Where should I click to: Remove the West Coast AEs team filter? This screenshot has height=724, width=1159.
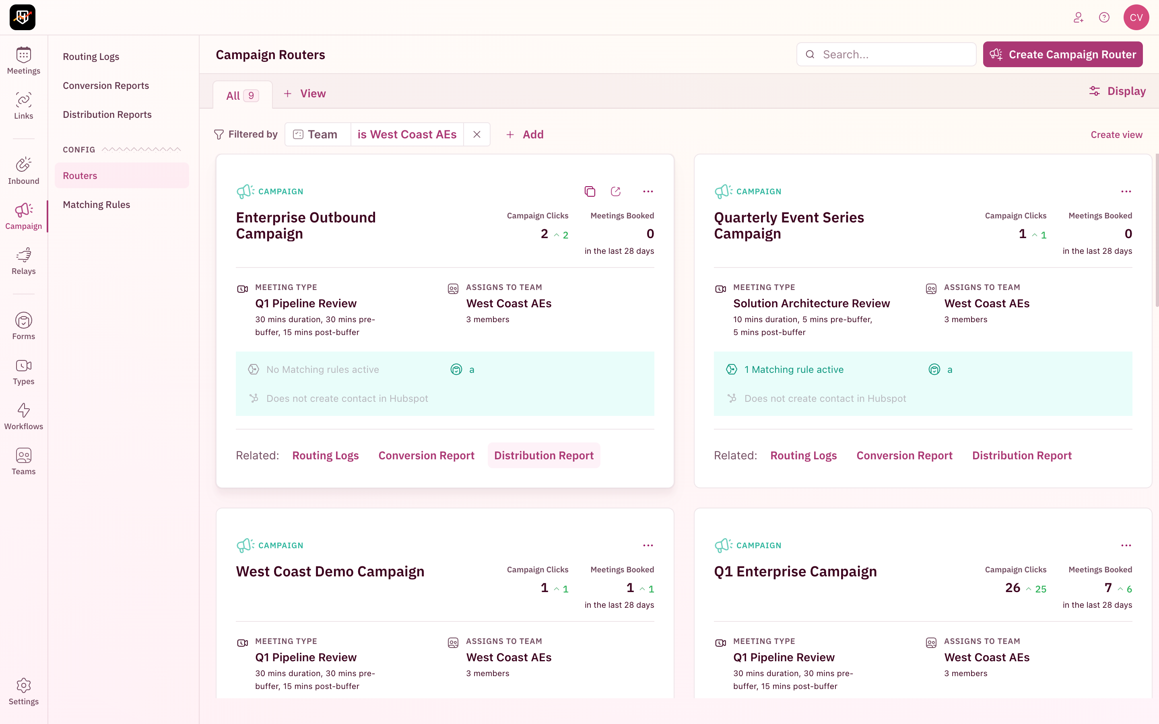[476, 135]
